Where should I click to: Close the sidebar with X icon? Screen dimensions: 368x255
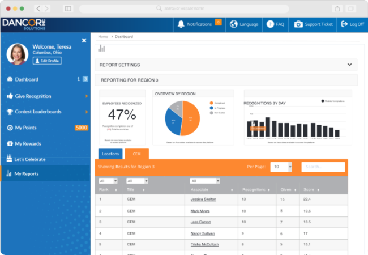[x=84, y=40]
